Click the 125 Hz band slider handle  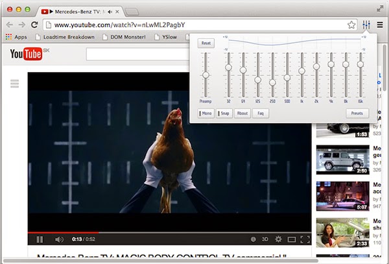point(258,80)
